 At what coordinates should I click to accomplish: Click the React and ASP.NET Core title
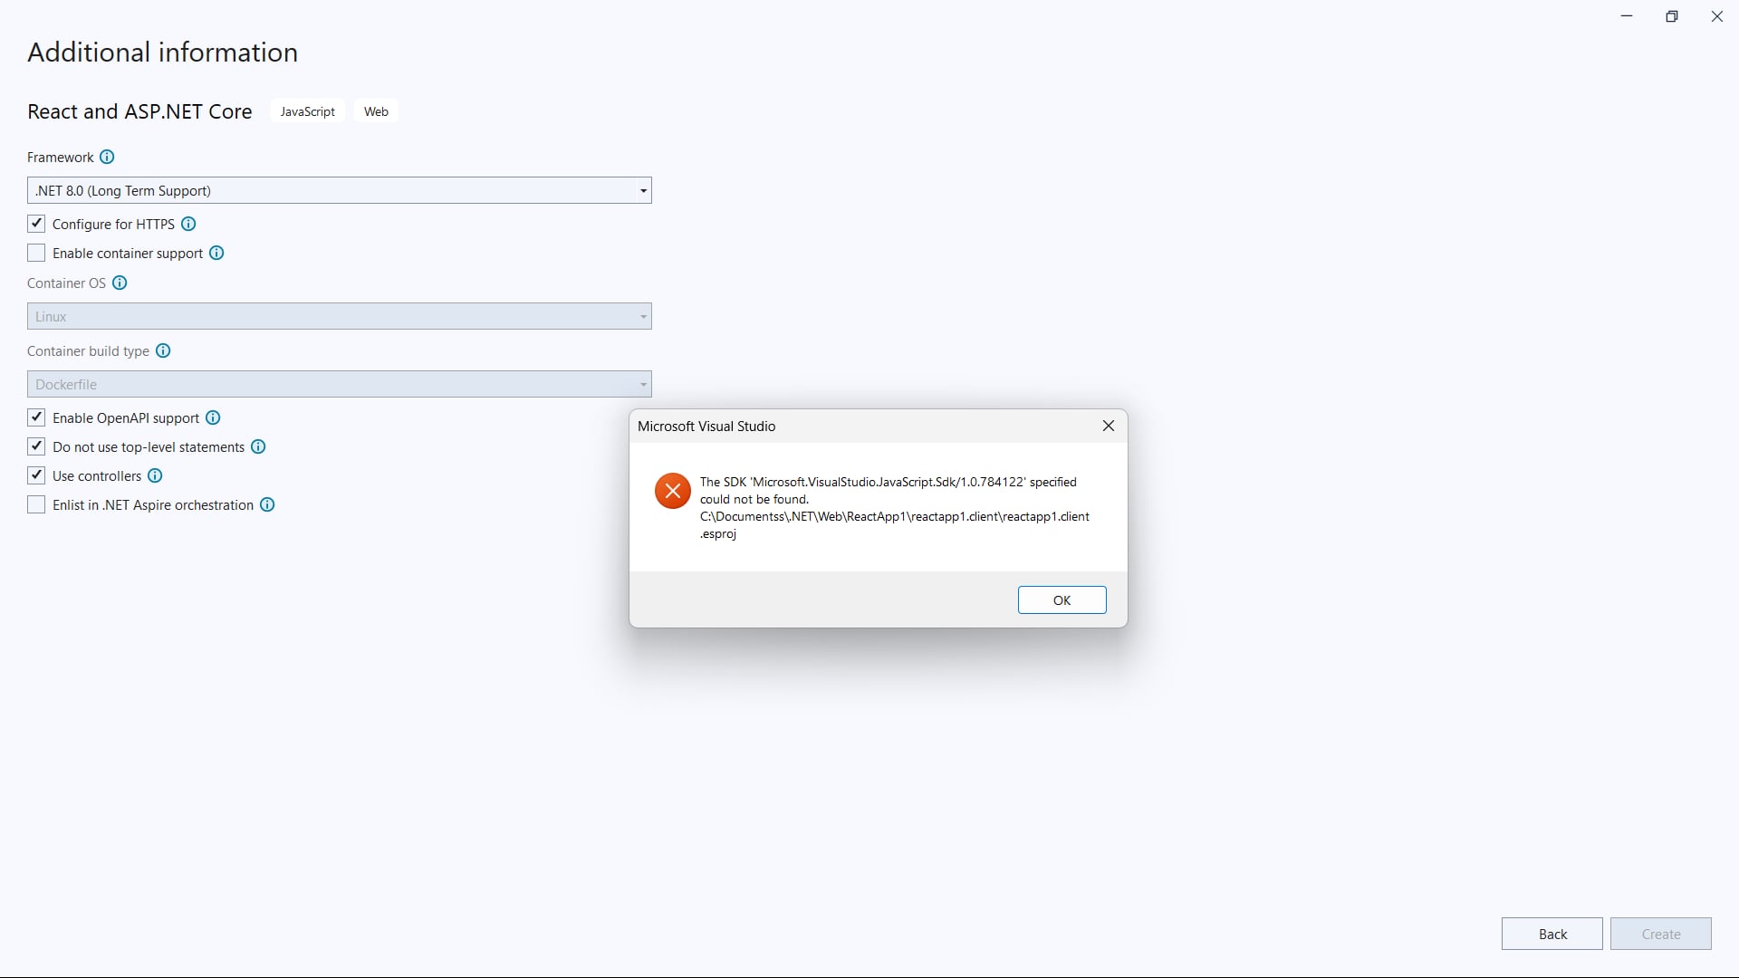click(139, 111)
